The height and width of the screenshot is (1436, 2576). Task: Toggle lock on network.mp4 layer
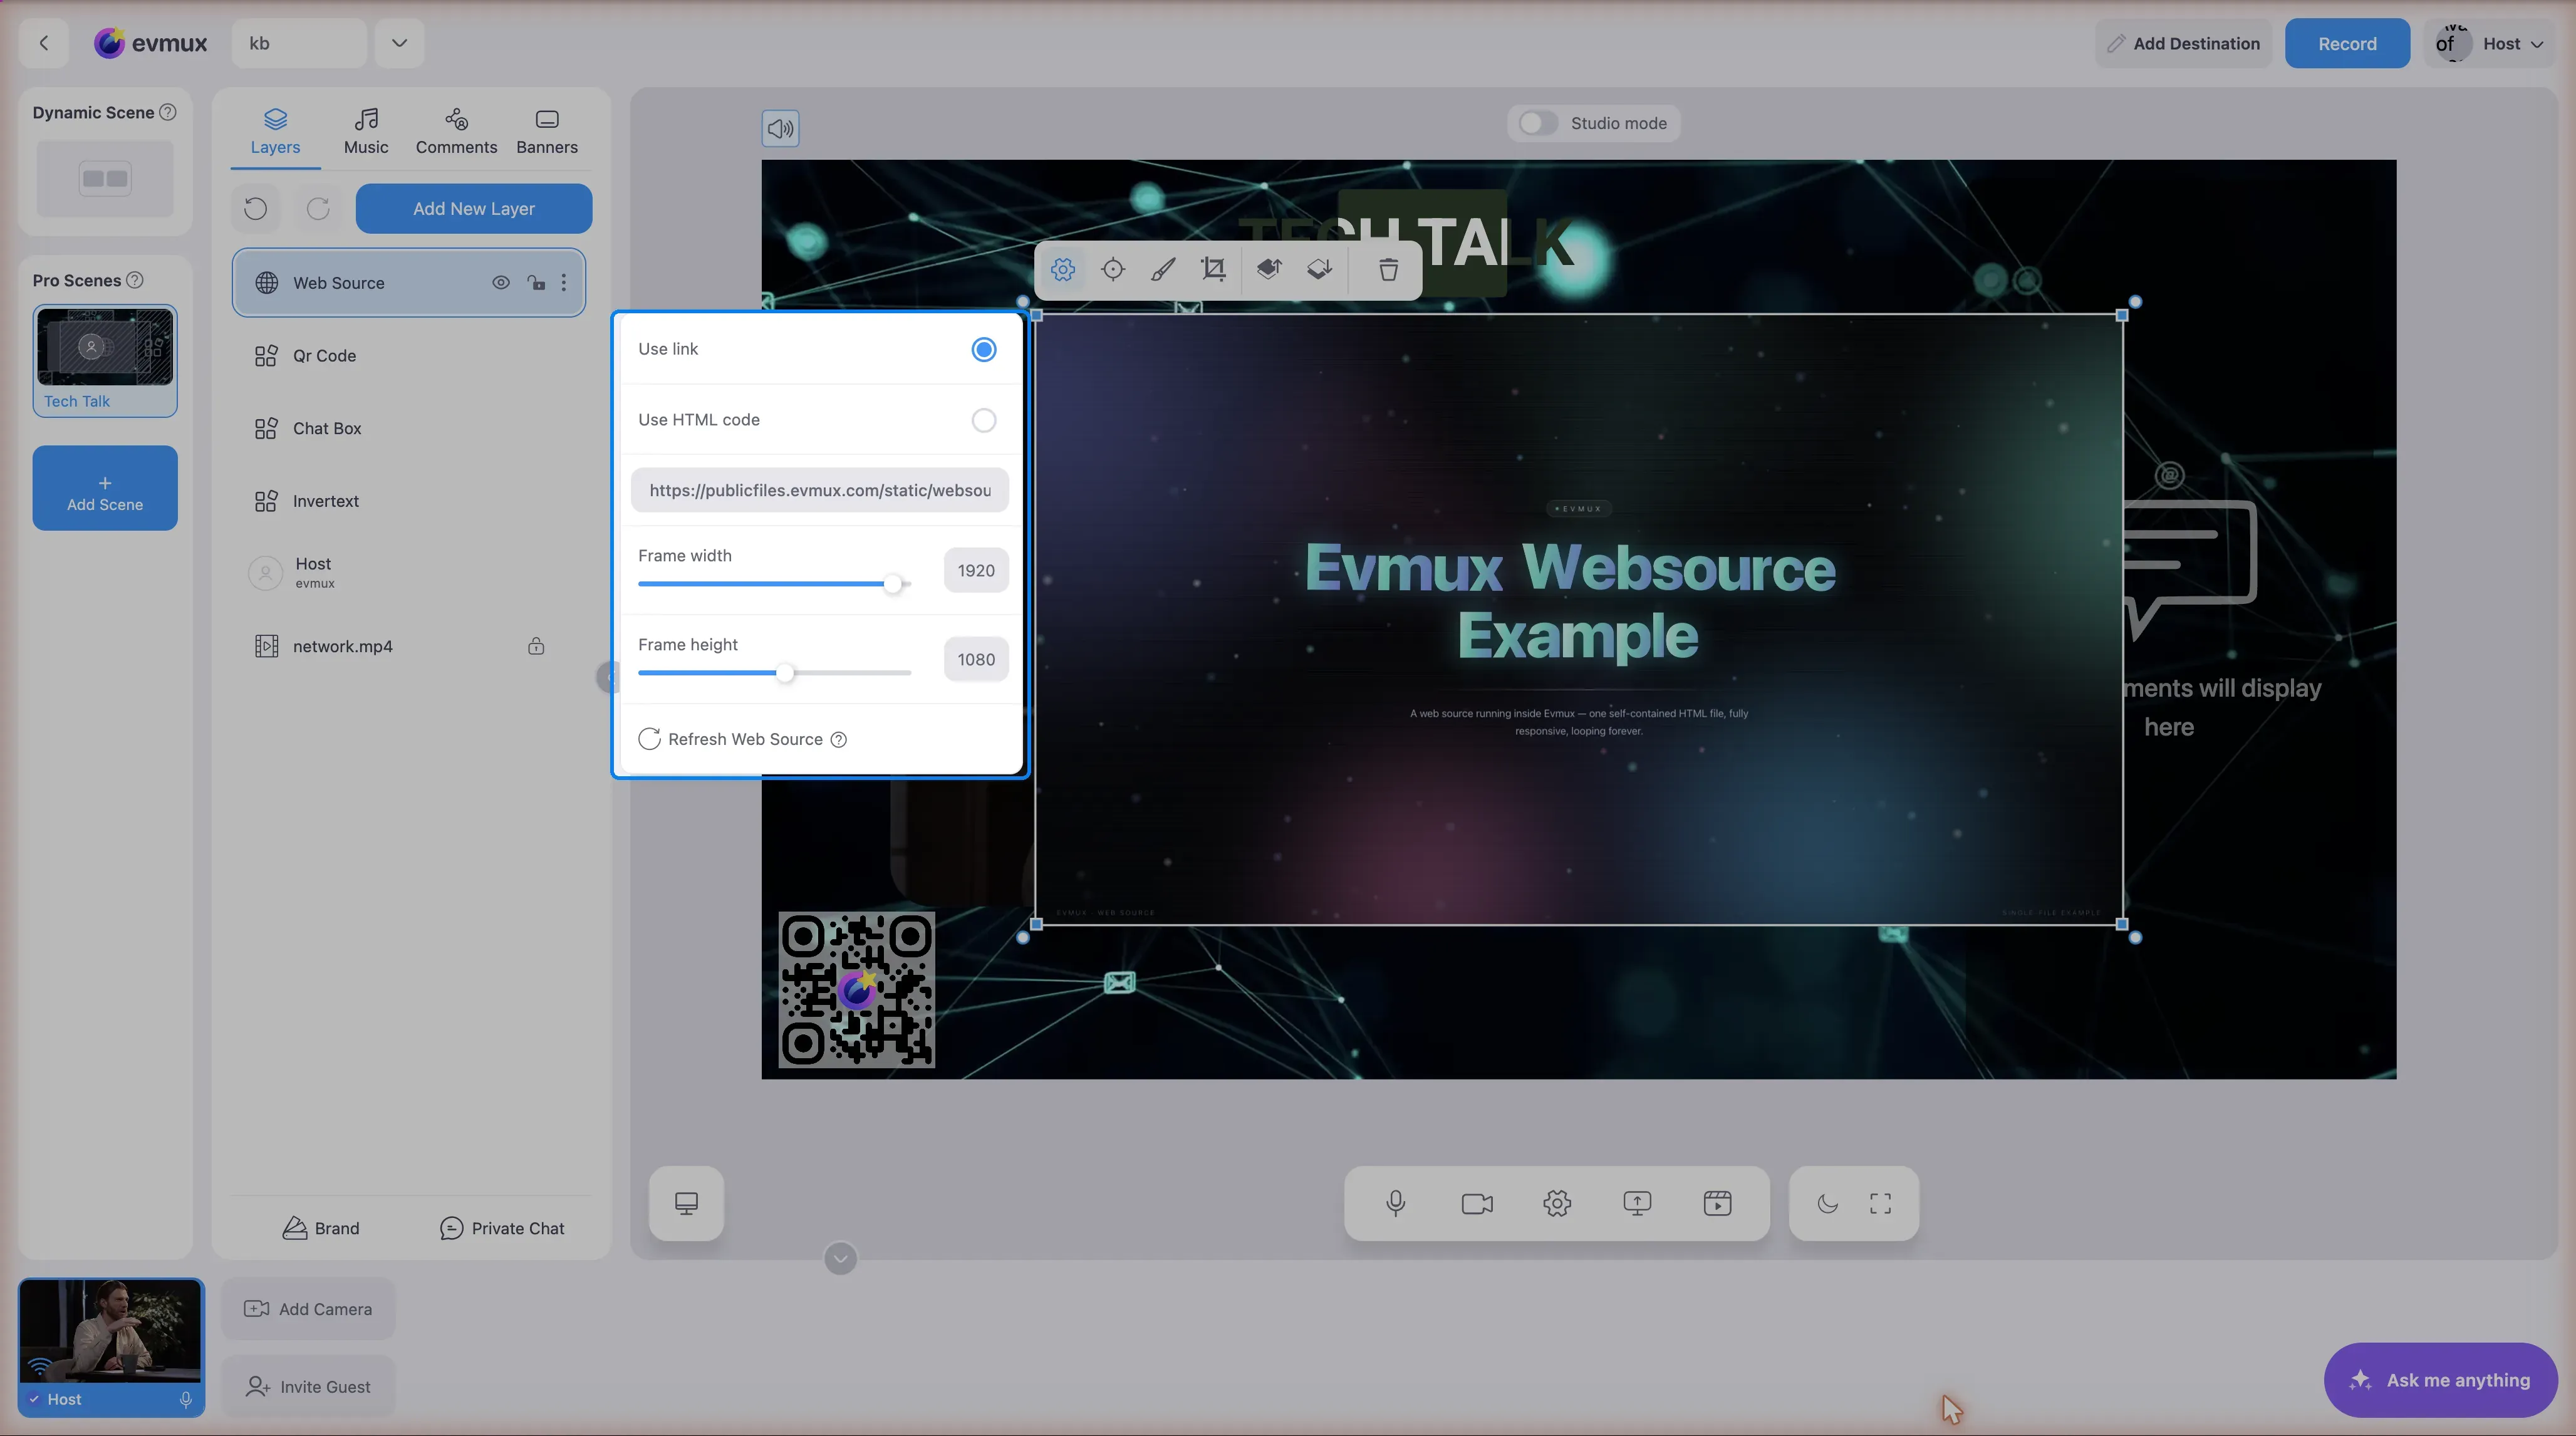tap(536, 646)
